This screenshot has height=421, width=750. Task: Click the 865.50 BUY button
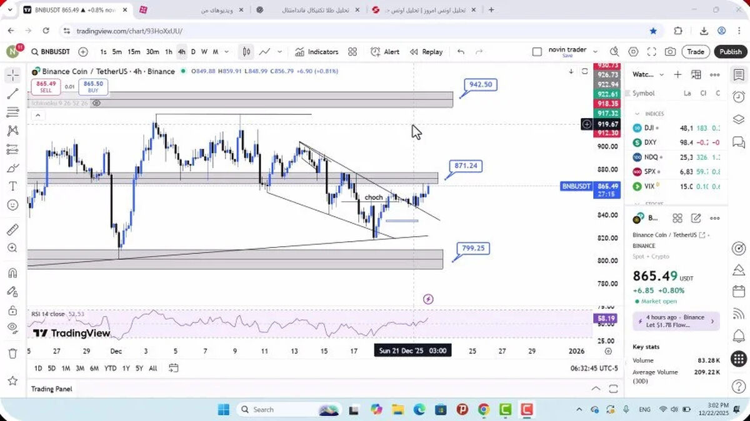93,87
